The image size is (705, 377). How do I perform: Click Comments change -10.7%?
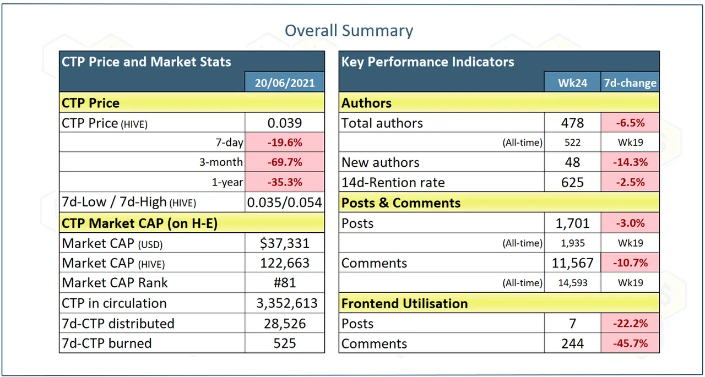(630, 263)
